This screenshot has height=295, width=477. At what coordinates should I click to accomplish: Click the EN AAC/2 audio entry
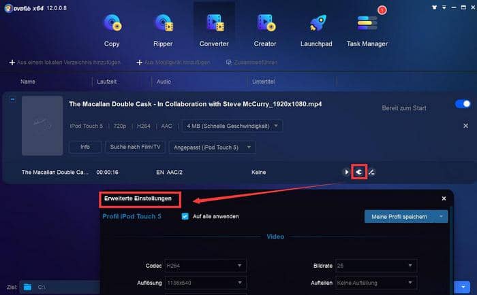point(170,172)
